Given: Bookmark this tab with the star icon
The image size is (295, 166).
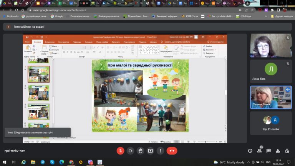Looking at the screenshot, I should (x=252, y=10).
